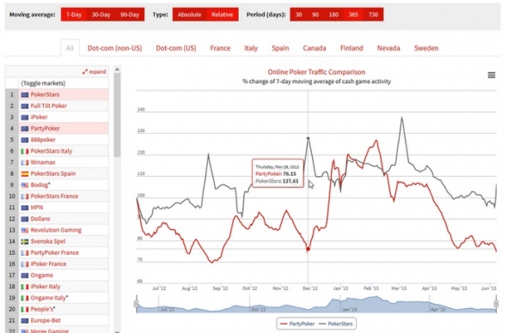Switch type to Absolute
This screenshot has width=507, height=333.
pyautogui.click(x=189, y=15)
